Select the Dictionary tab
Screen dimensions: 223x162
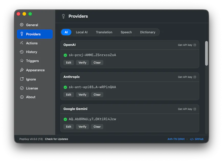point(148,32)
